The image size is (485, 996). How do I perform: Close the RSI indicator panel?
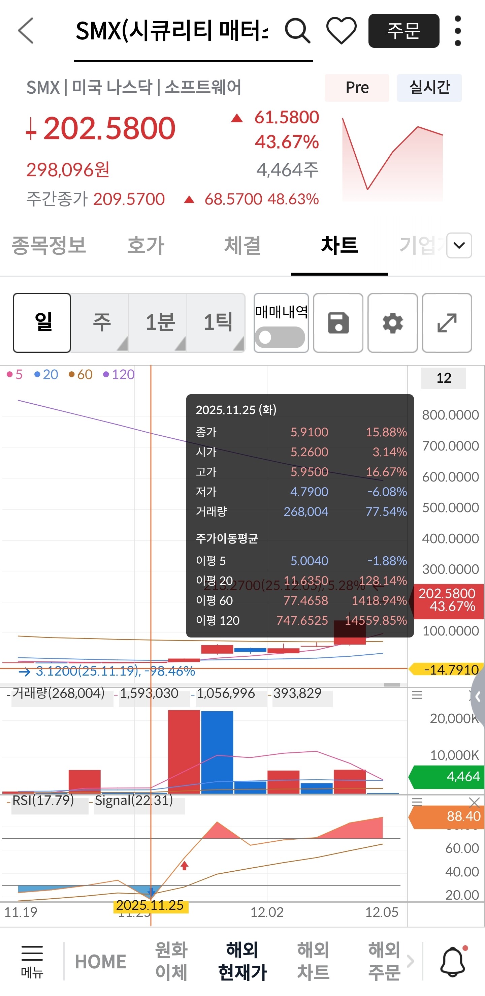click(x=474, y=802)
